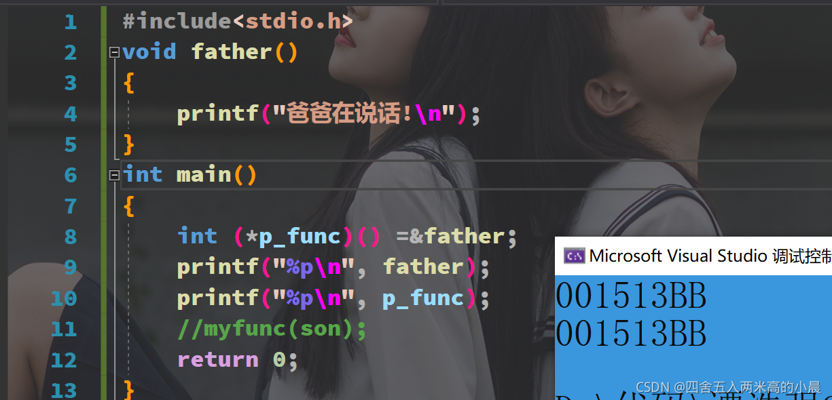This screenshot has height=400, width=832.
Task: Collapse the int main() function block
Action: coord(114,176)
